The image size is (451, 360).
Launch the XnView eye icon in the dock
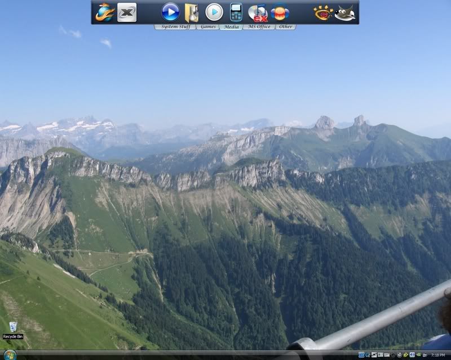pyautogui.click(x=323, y=13)
